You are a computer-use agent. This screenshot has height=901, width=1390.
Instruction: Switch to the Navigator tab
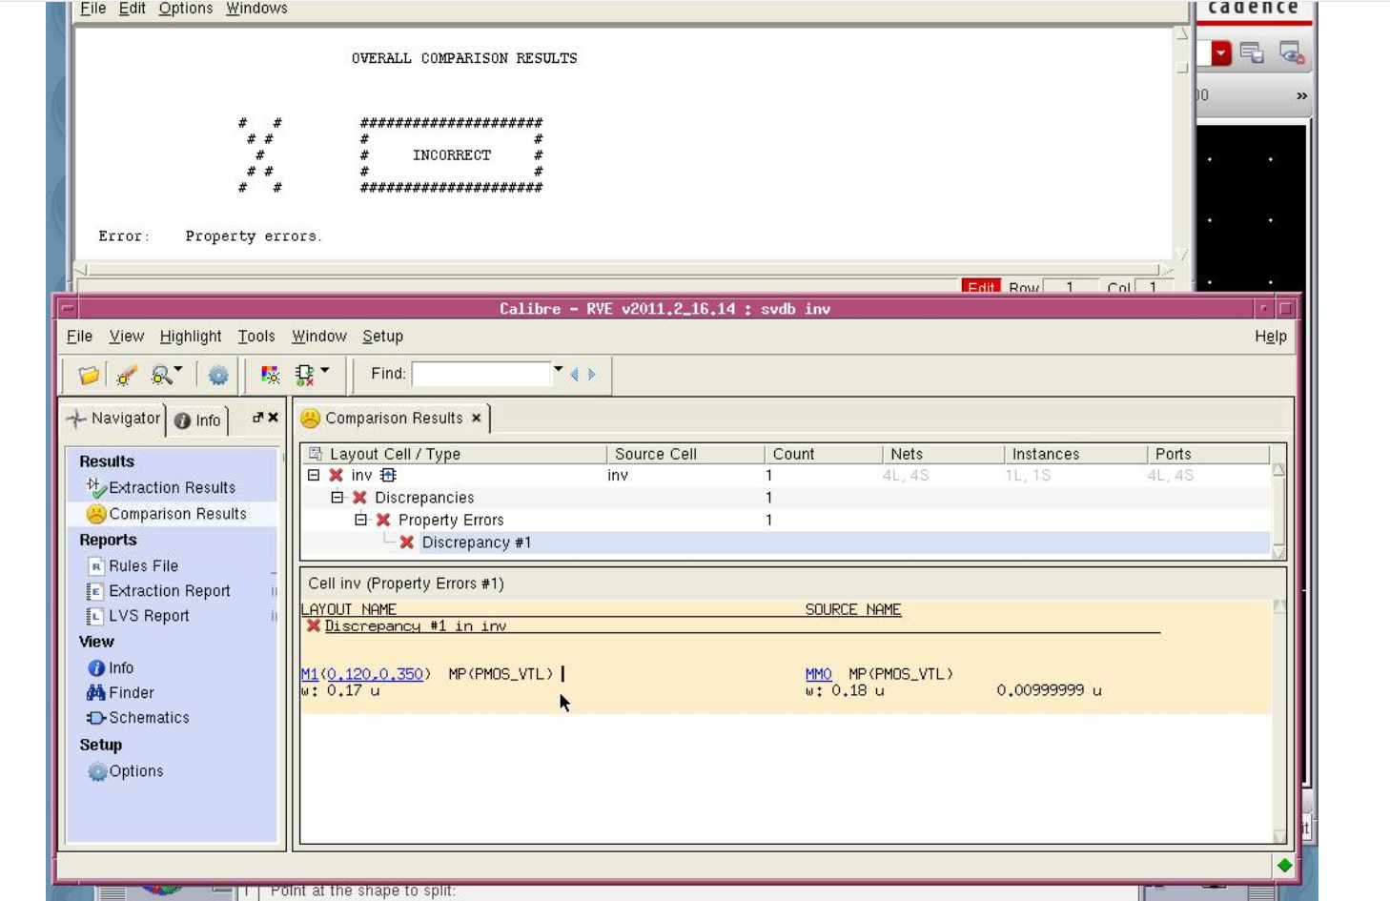pyautogui.click(x=113, y=419)
